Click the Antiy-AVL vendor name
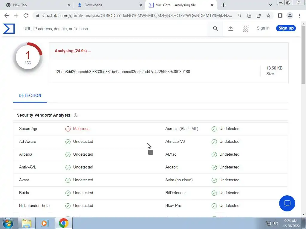Screen dimensions: 306x229 27,167
